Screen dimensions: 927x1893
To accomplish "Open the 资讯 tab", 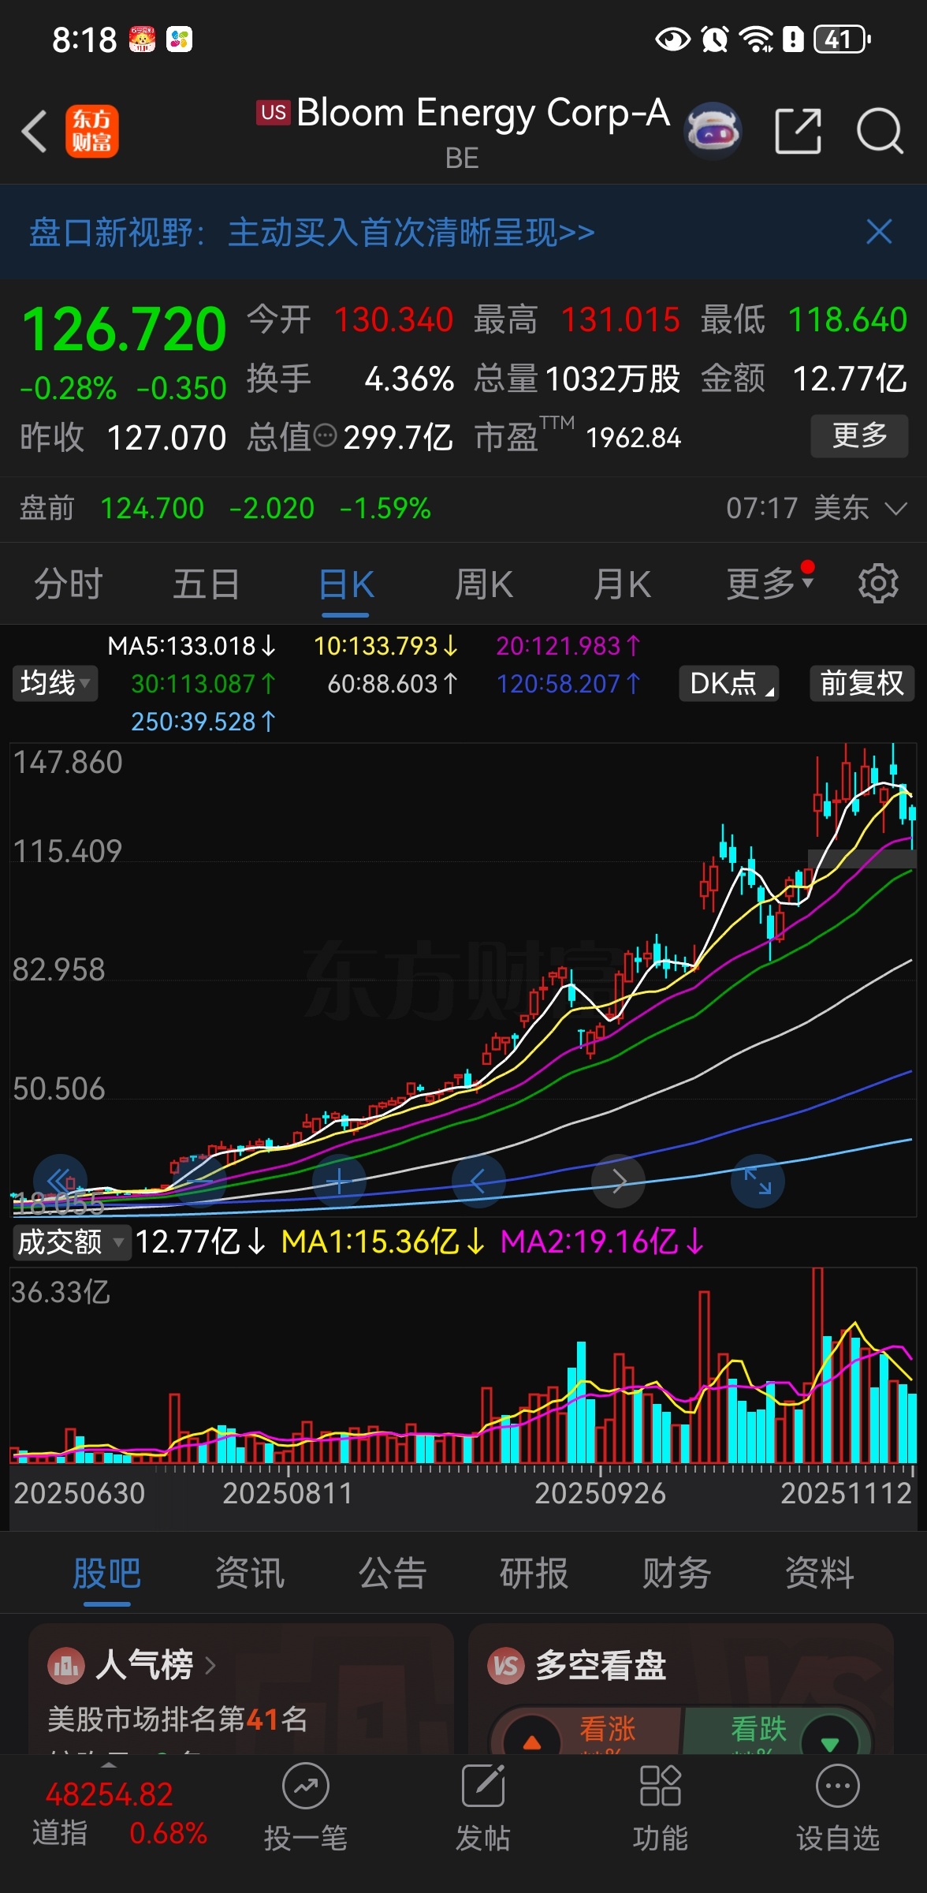I will pyautogui.click(x=250, y=1573).
